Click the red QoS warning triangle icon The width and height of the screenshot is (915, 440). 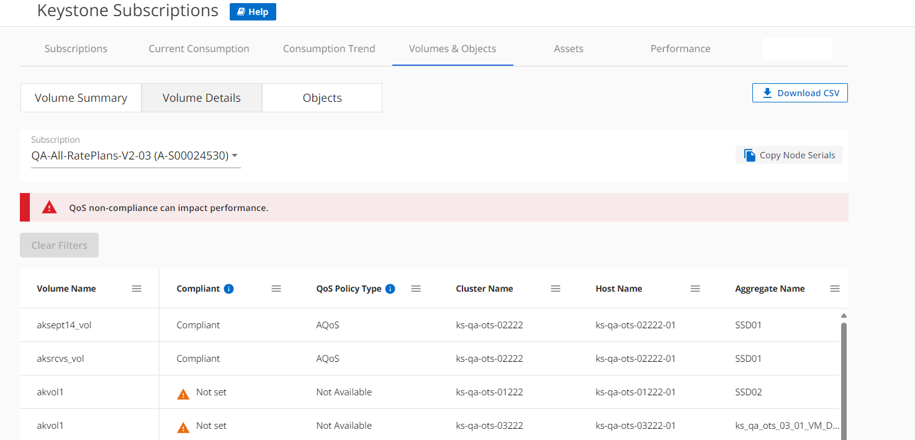point(49,208)
